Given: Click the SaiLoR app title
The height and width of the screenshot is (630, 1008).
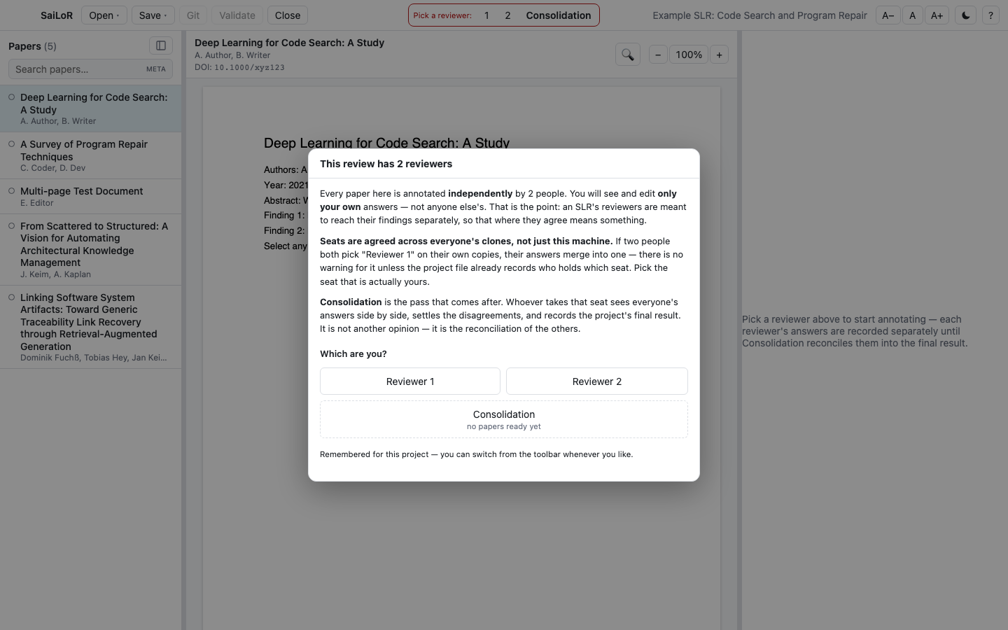Looking at the screenshot, I should tap(57, 15).
